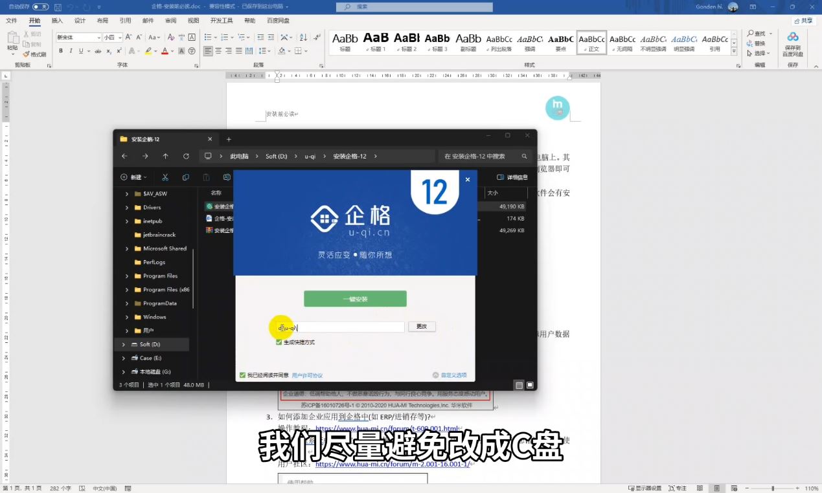This screenshot has height=493, width=822.
Task: Toggle 专注 focus mode in status bar
Action: pyautogui.click(x=676, y=488)
